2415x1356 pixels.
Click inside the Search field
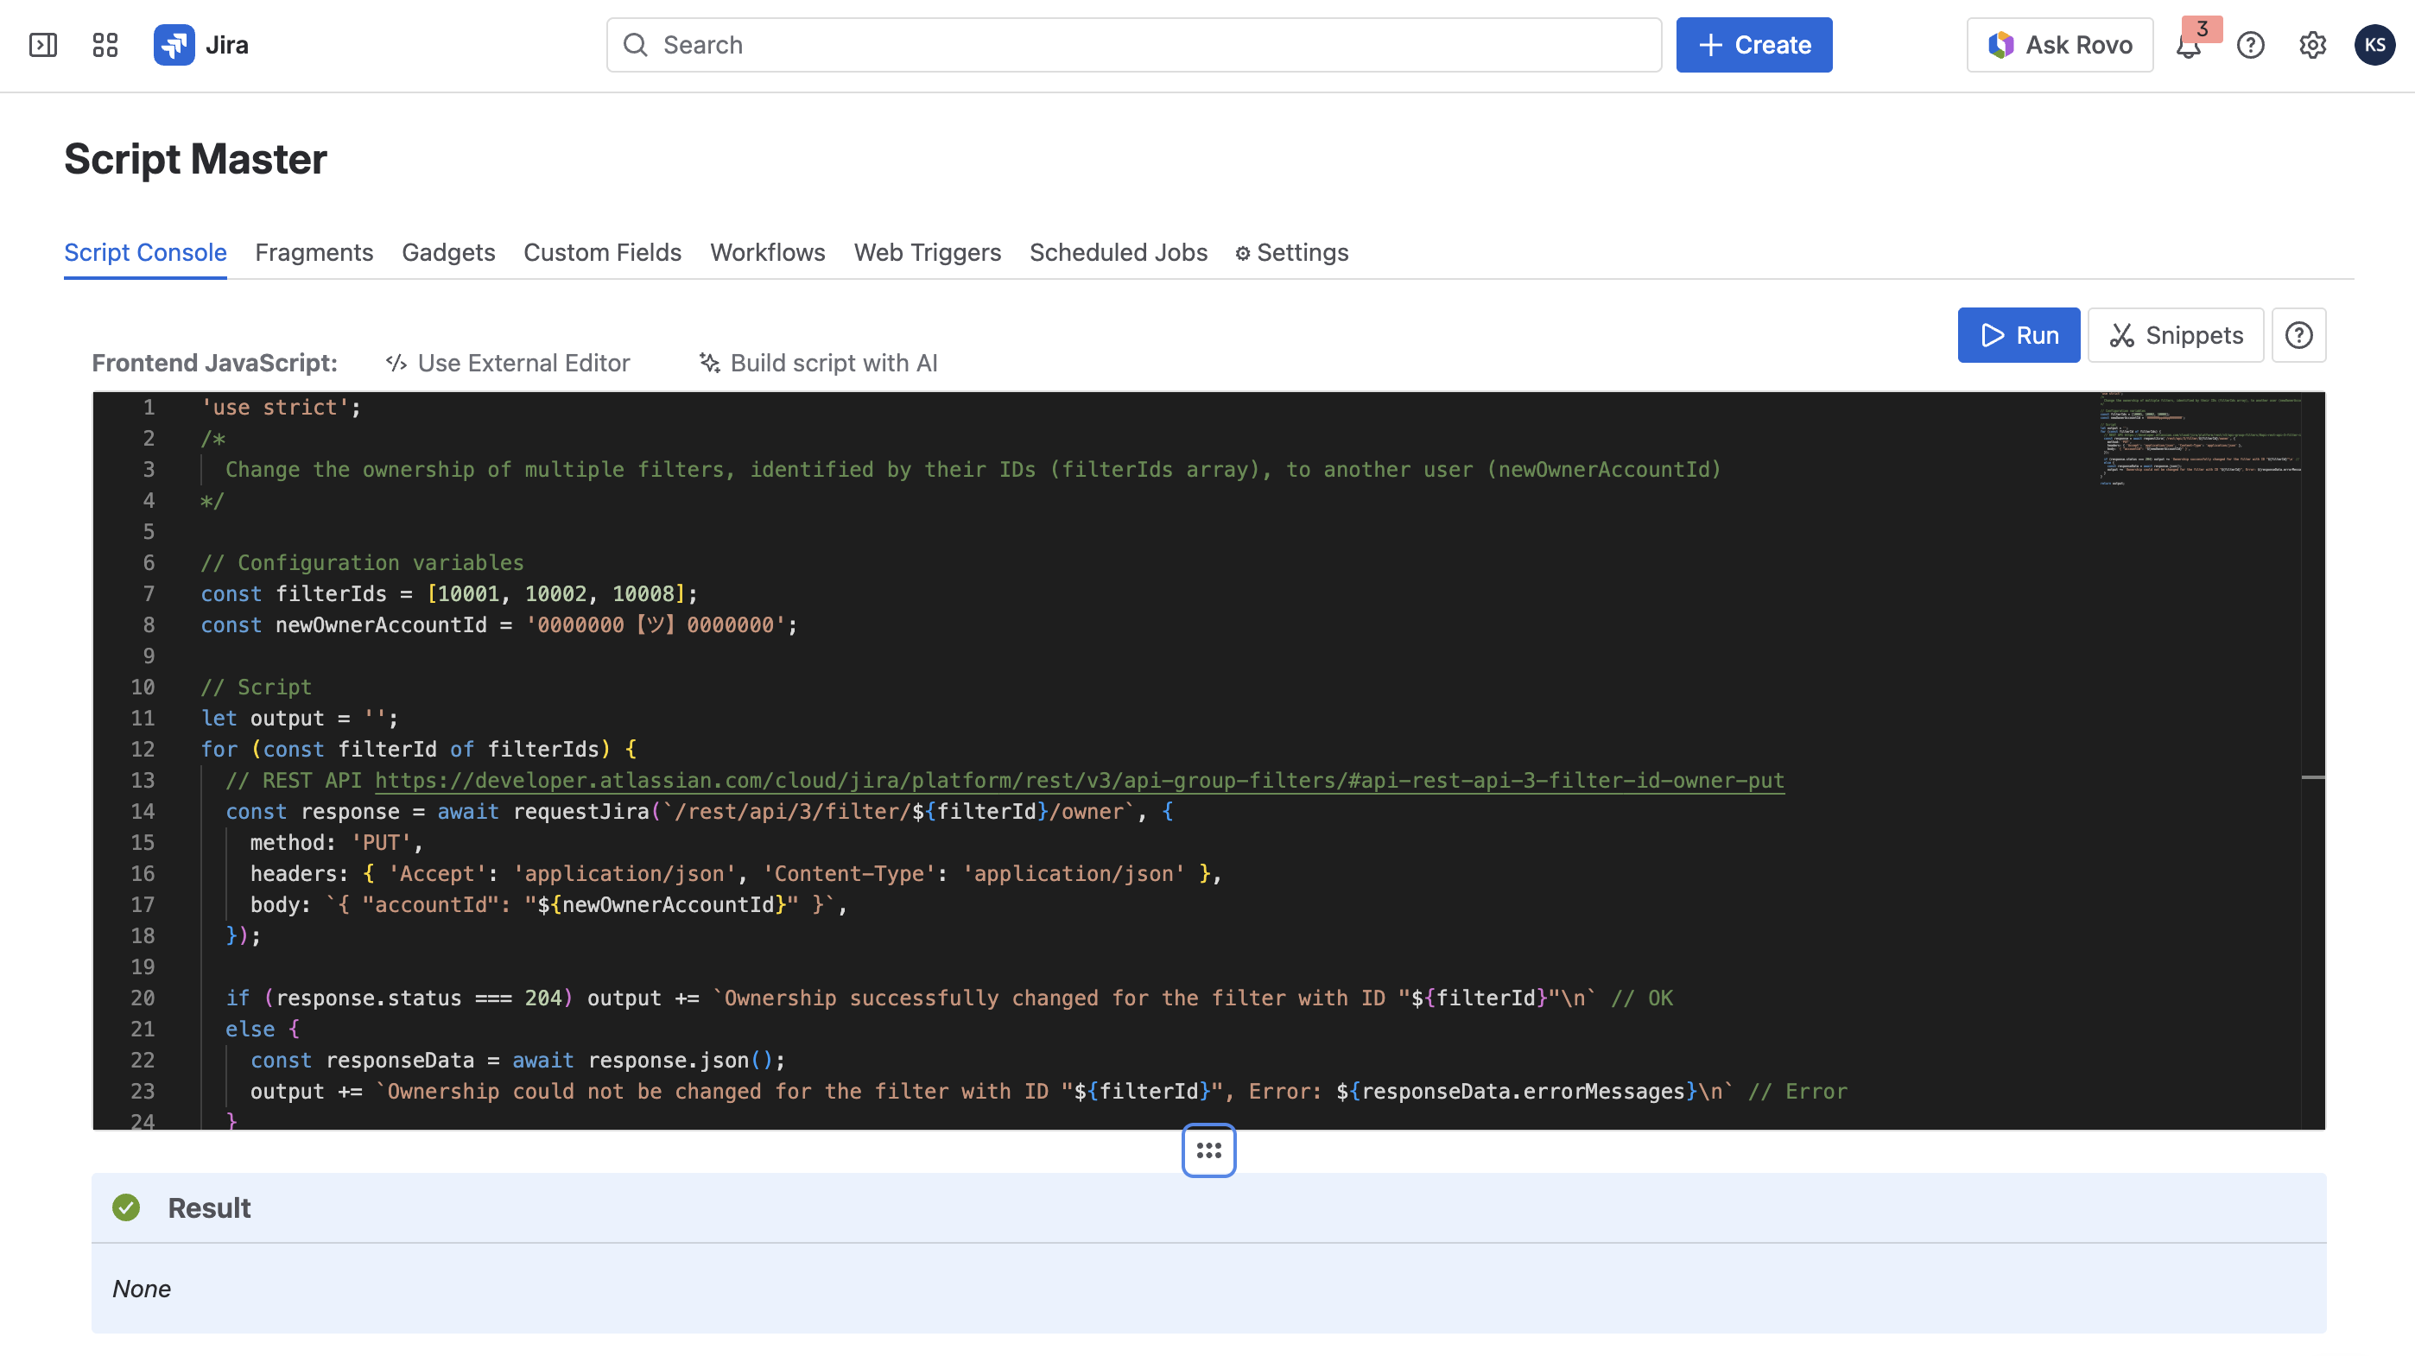point(1133,45)
